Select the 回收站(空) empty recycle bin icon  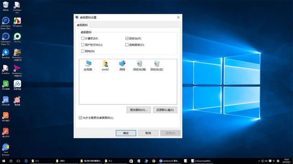click(x=157, y=66)
